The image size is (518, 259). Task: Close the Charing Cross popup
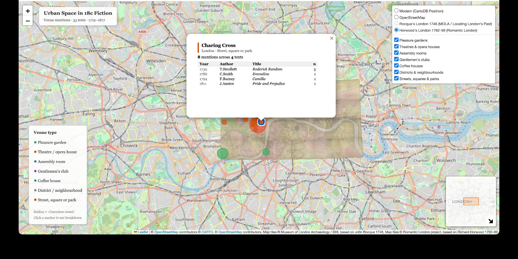(332, 38)
